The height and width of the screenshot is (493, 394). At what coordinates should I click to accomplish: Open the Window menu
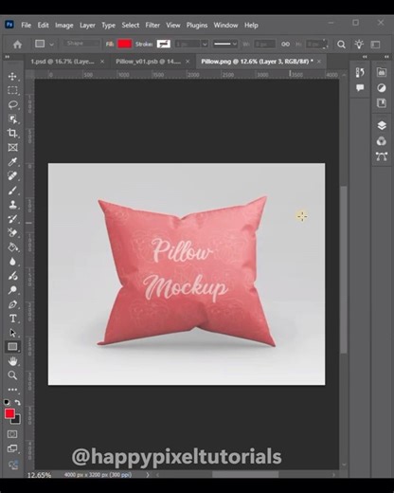[225, 26]
